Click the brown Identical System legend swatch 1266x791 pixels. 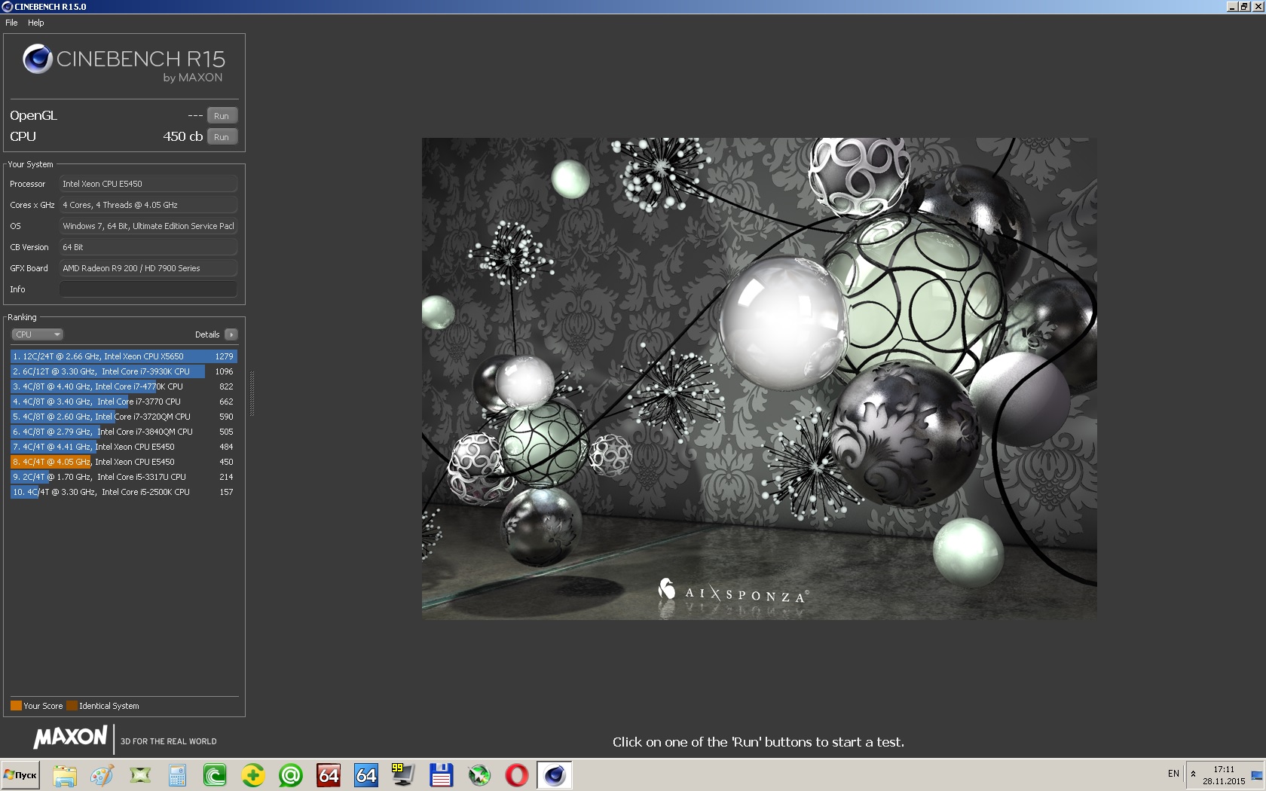72,706
